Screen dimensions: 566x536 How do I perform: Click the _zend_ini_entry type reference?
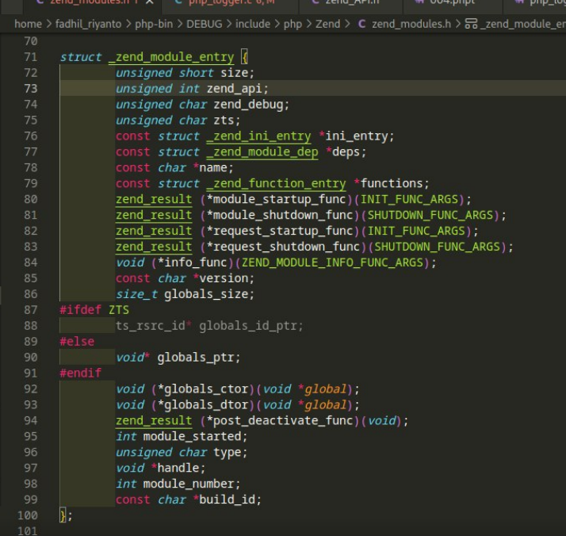pos(258,136)
